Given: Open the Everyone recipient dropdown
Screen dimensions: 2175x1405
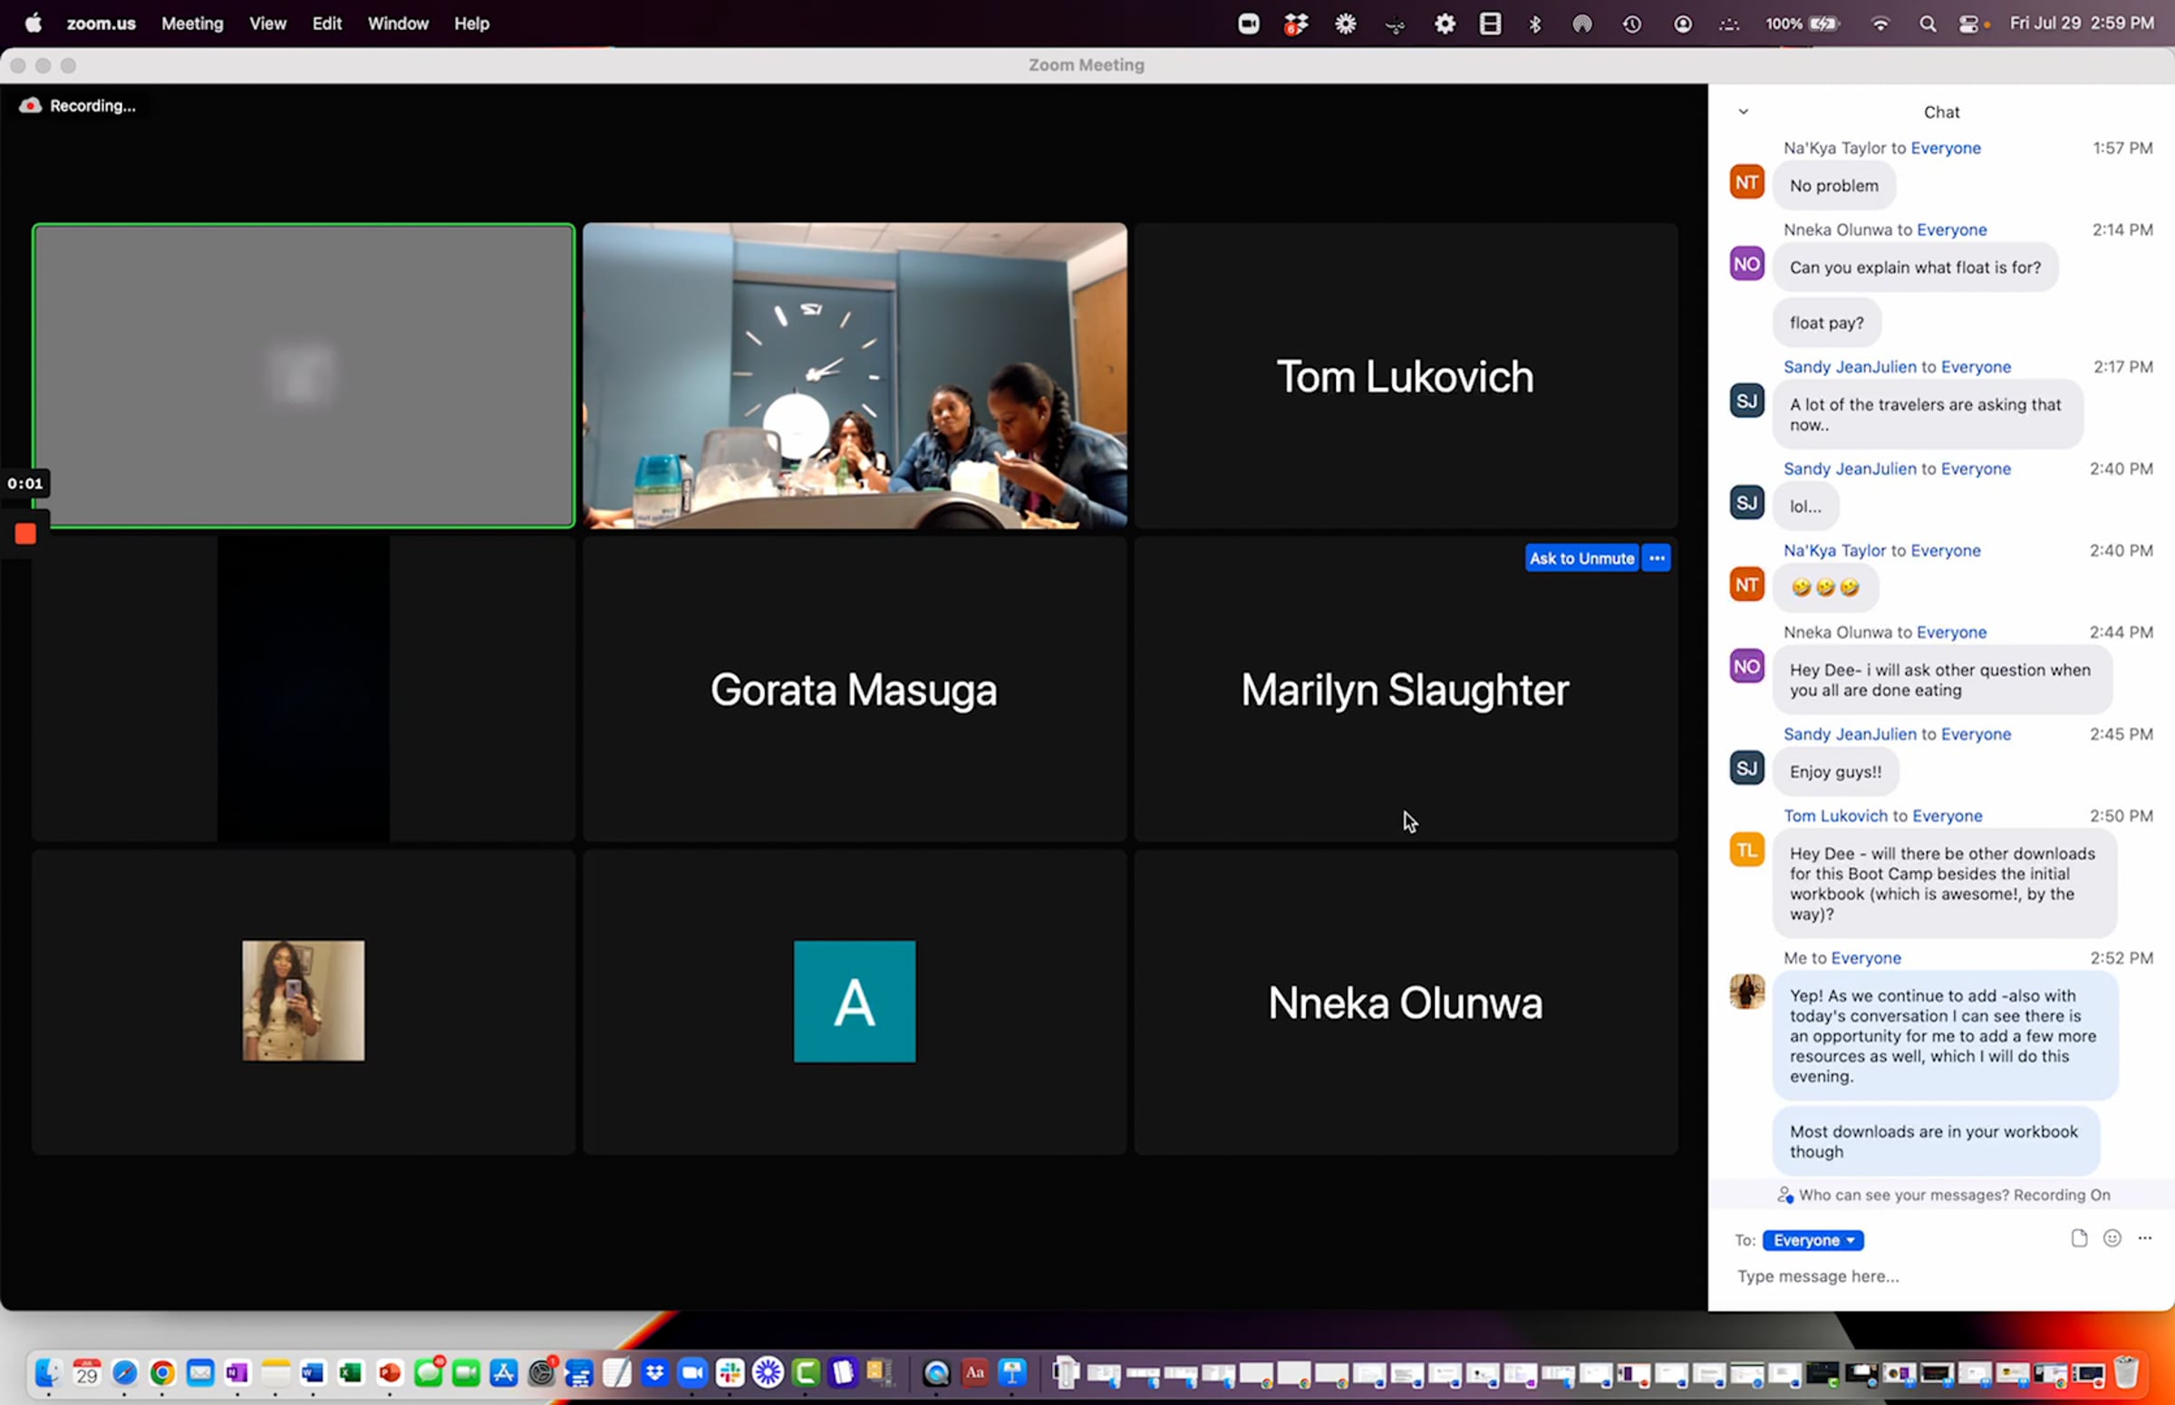Looking at the screenshot, I should [x=1812, y=1240].
